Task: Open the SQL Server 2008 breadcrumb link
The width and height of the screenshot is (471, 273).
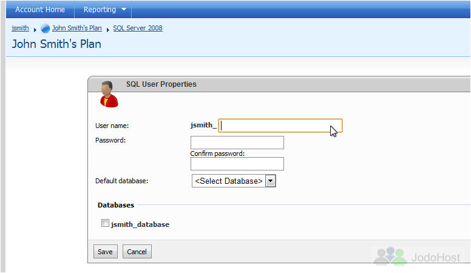Action: tap(138, 28)
